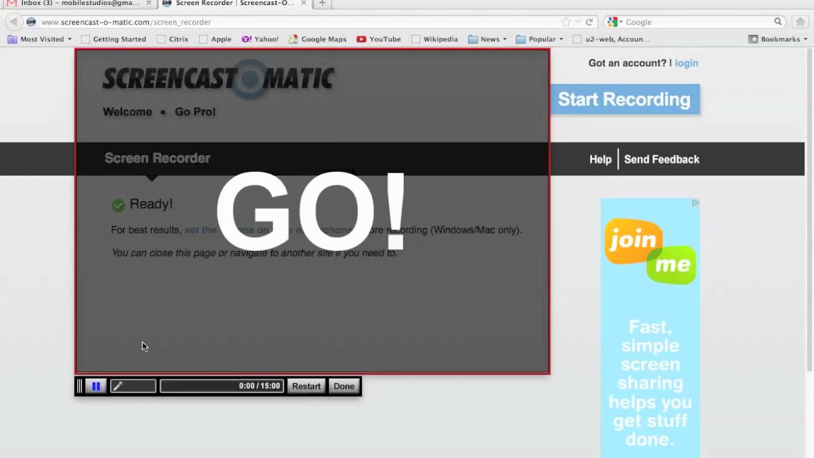The height and width of the screenshot is (458, 814).
Task: Select the Screen Recorder browser tab
Action: pos(234,3)
